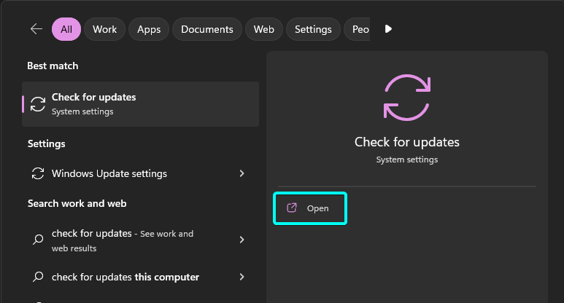Expand check for updates this computer chevron
Image resolution: width=564 pixels, height=303 pixels.
pyautogui.click(x=242, y=277)
